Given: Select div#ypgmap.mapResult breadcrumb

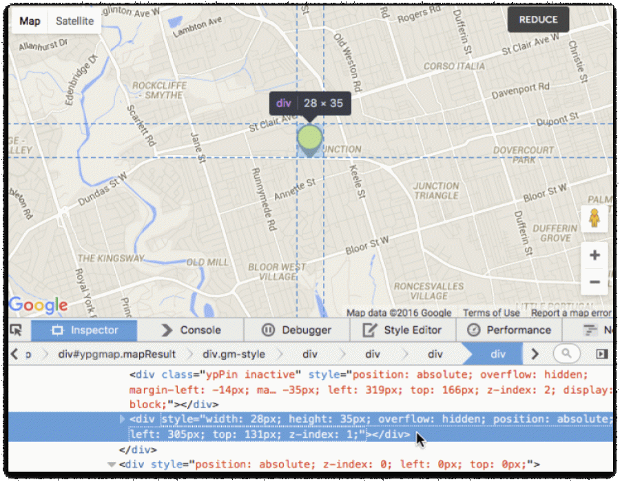Looking at the screenshot, I should 116,354.
